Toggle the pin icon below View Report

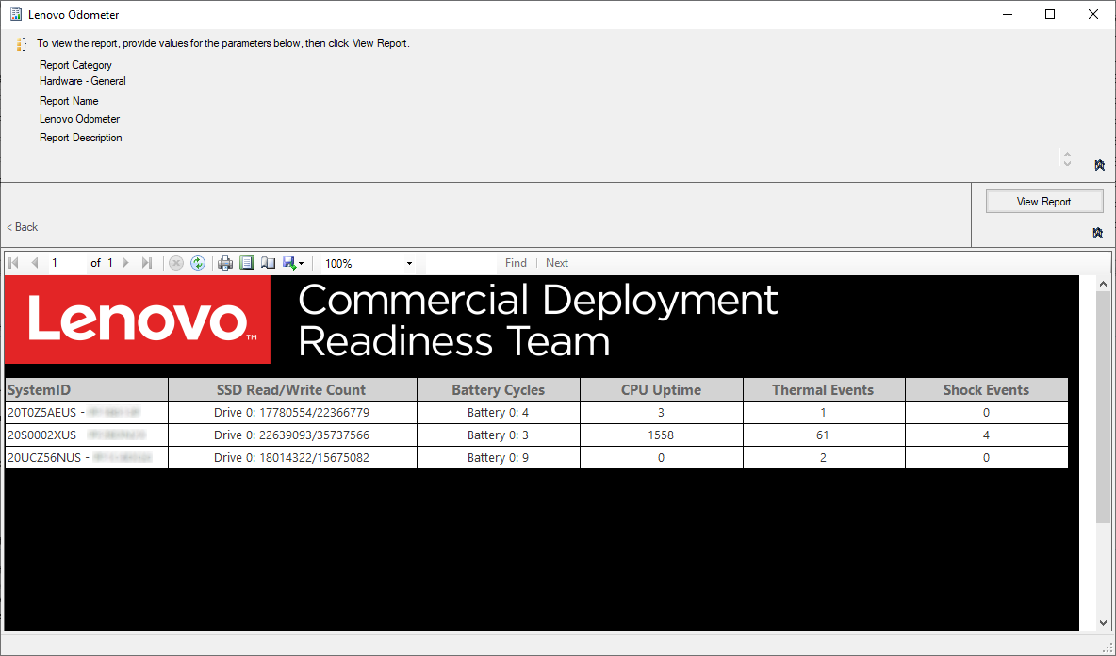[x=1097, y=233]
